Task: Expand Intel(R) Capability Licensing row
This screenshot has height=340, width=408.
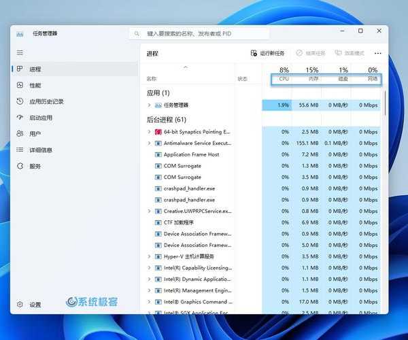Action: (x=149, y=268)
